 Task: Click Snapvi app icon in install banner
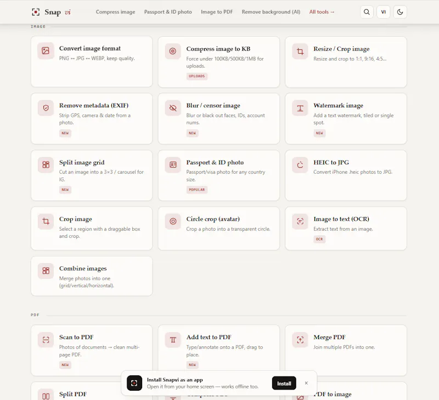pyautogui.click(x=134, y=383)
